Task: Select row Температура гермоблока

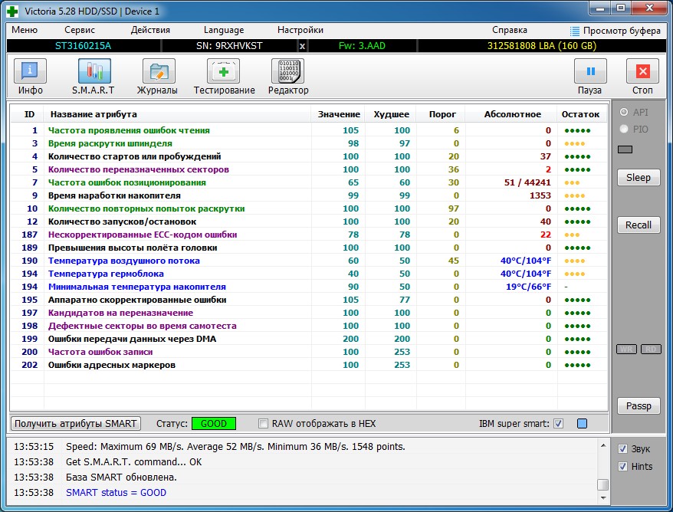Action: point(309,274)
